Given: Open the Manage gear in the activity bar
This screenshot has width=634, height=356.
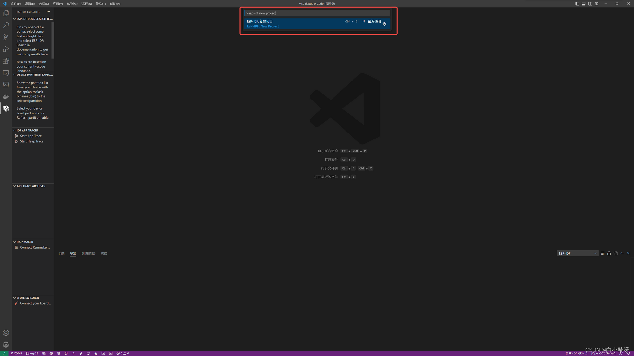Looking at the screenshot, I should [x=6, y=345].
